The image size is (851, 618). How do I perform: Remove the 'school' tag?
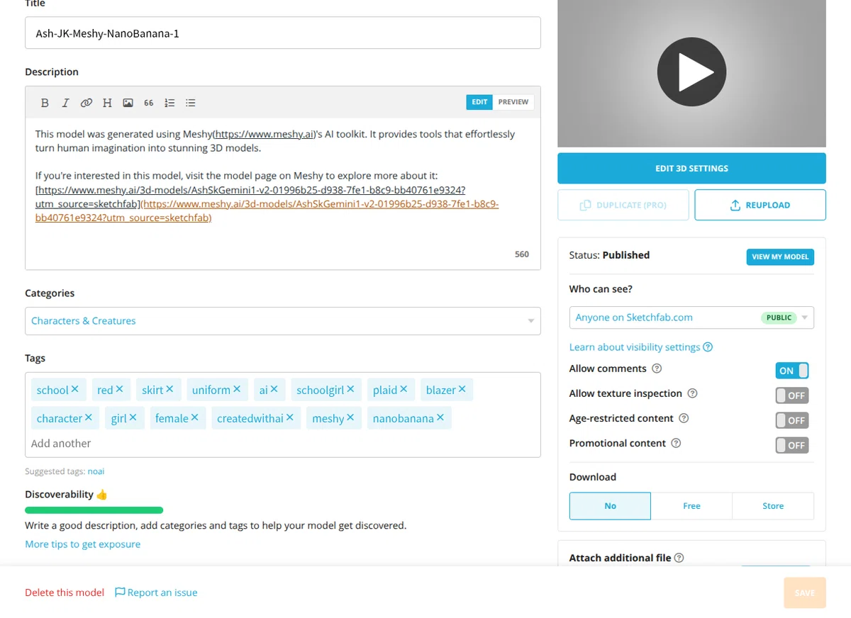(75, 389)
